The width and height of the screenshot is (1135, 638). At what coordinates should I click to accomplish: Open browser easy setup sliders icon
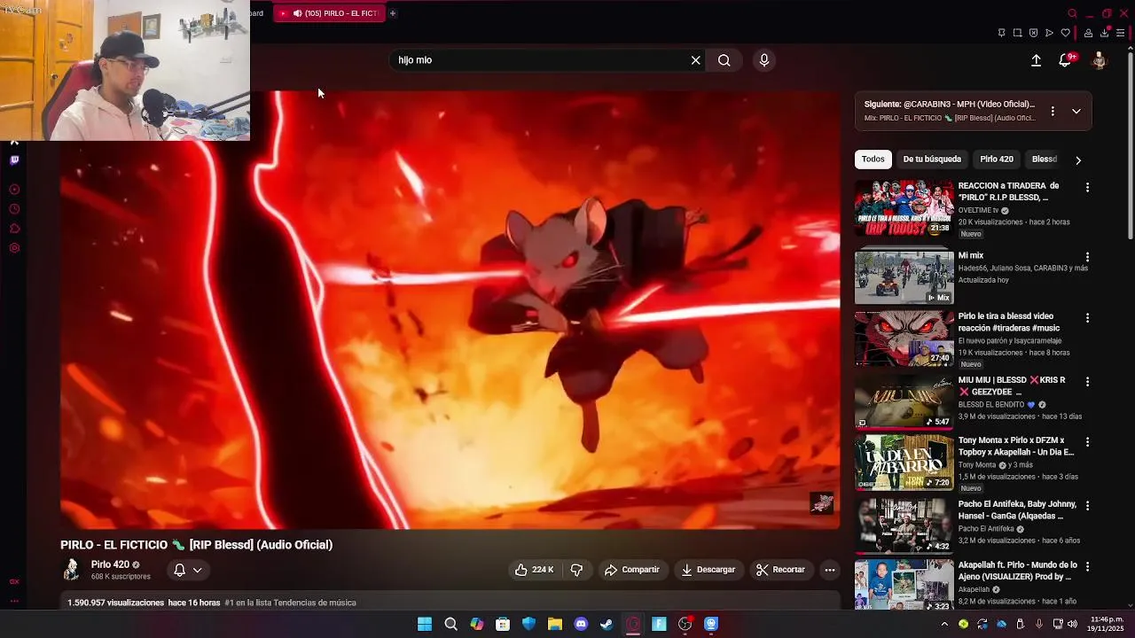click(x=1120, y=33)
